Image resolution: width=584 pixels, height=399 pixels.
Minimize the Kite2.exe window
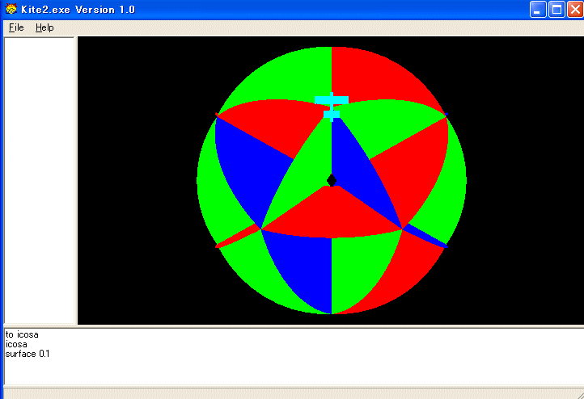pyautogui.click(x=538, y=10)
